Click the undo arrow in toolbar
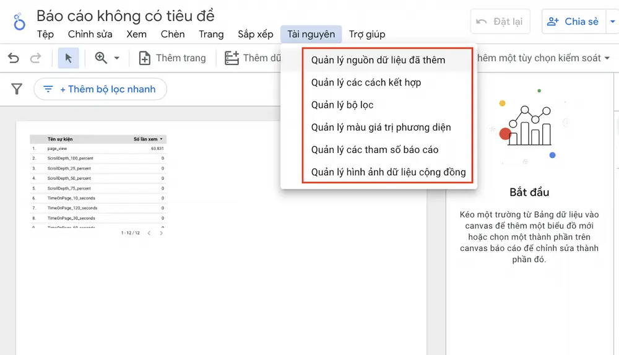 tap(14, 58)
